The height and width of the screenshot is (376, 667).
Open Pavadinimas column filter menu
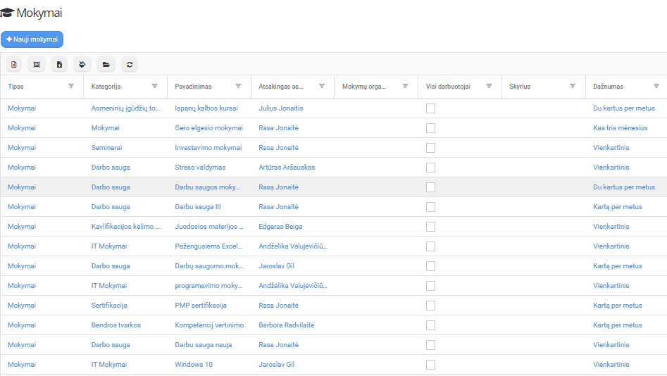[238, 86]
